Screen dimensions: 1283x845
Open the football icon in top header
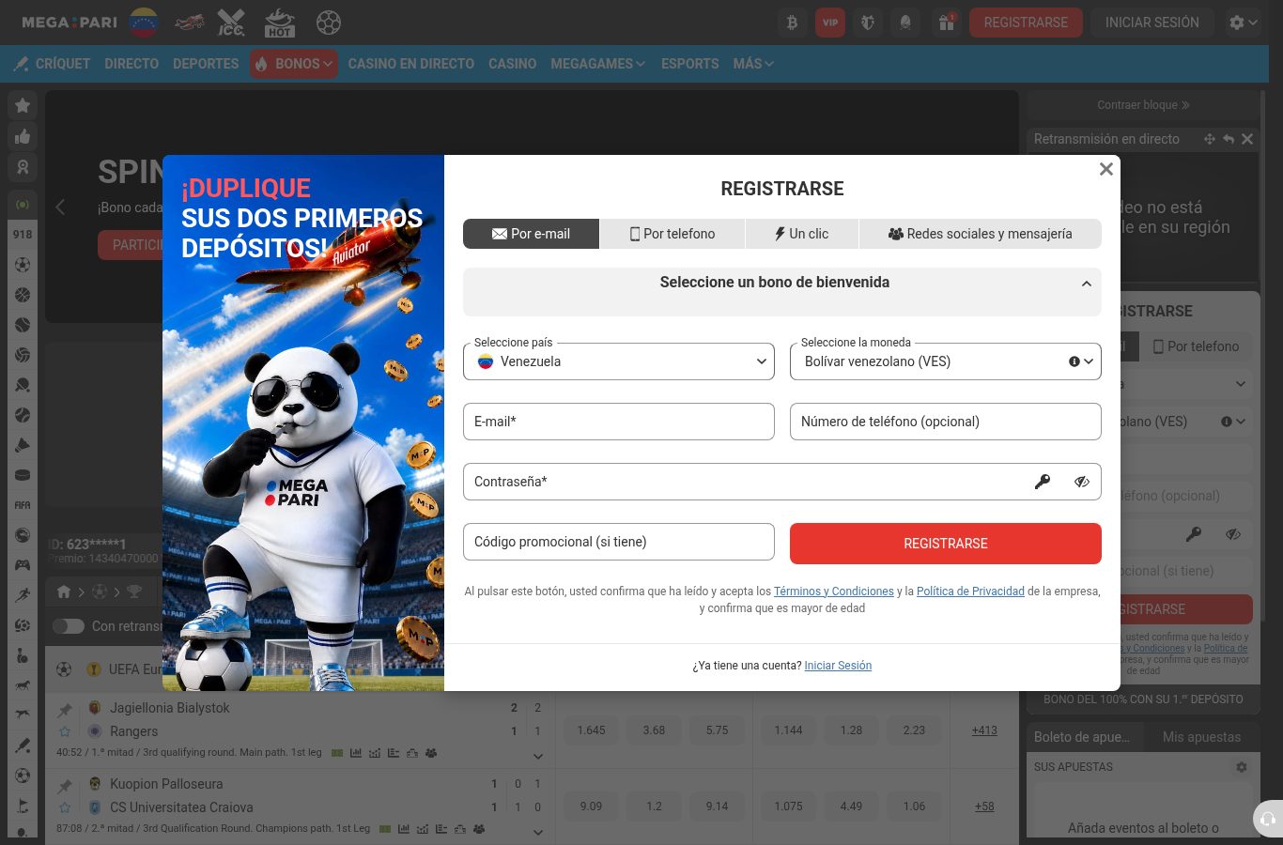[329, 23]
